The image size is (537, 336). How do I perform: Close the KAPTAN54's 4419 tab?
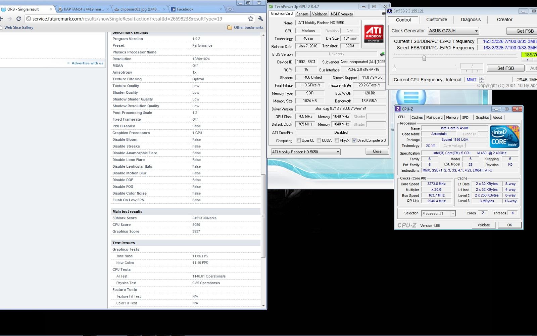click(107, 9)
